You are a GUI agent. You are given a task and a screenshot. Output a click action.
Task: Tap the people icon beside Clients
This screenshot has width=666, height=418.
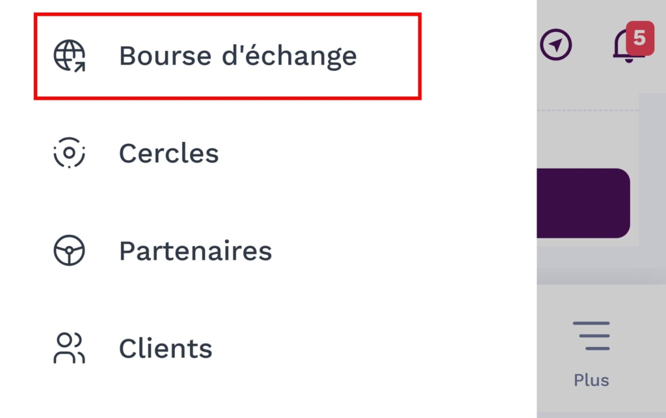[x=69, y=348]
